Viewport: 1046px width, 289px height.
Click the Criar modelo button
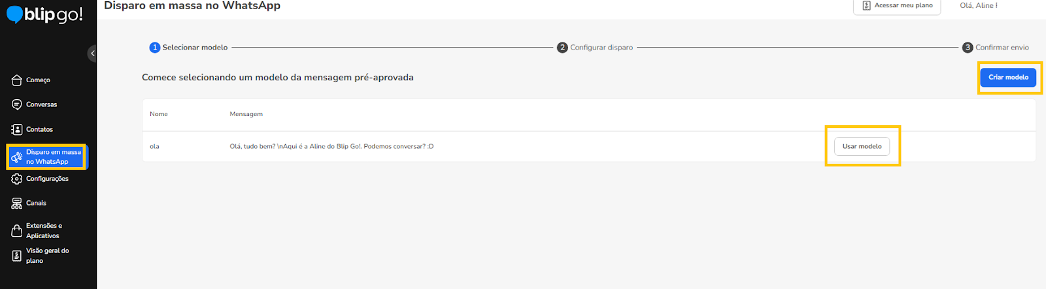tap(1008, 77)
